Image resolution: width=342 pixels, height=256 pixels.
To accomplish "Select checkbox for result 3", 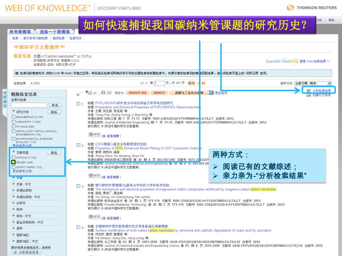I will point(78,186).
